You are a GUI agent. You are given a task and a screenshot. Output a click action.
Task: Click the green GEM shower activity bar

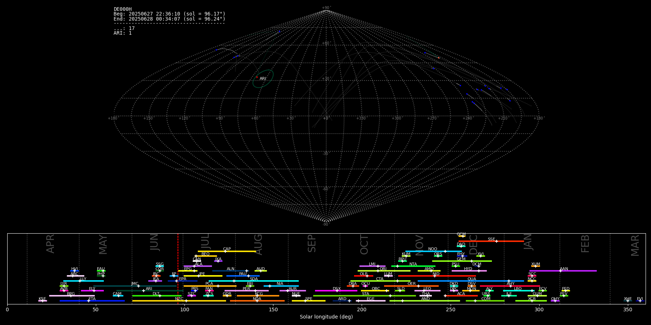tap(462, 261)
